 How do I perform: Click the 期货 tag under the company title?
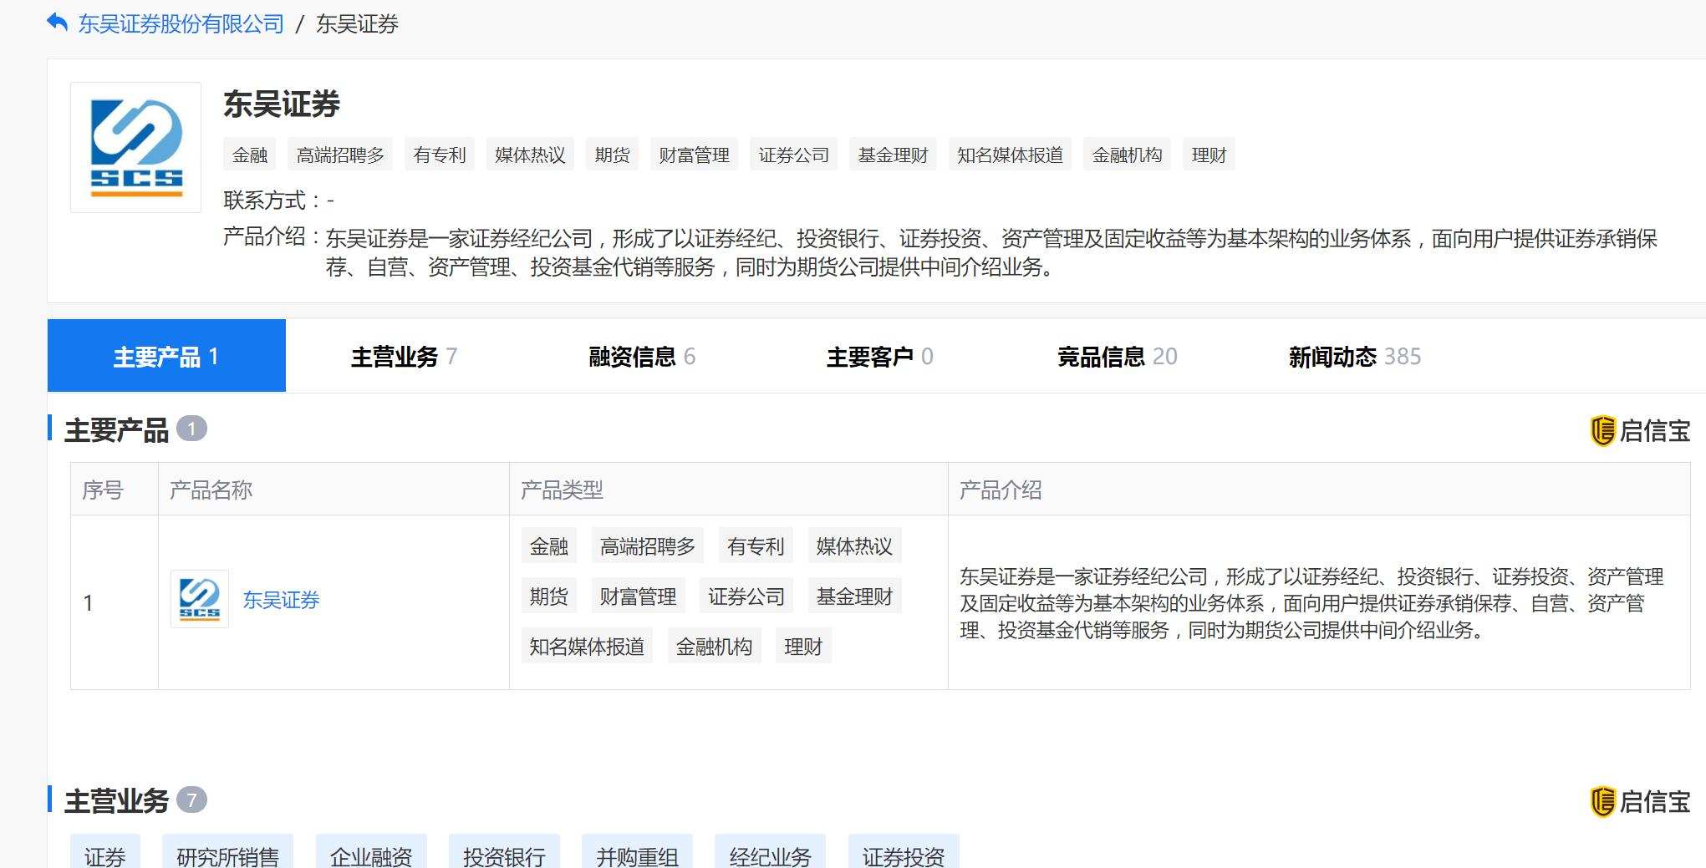[612, 155]
